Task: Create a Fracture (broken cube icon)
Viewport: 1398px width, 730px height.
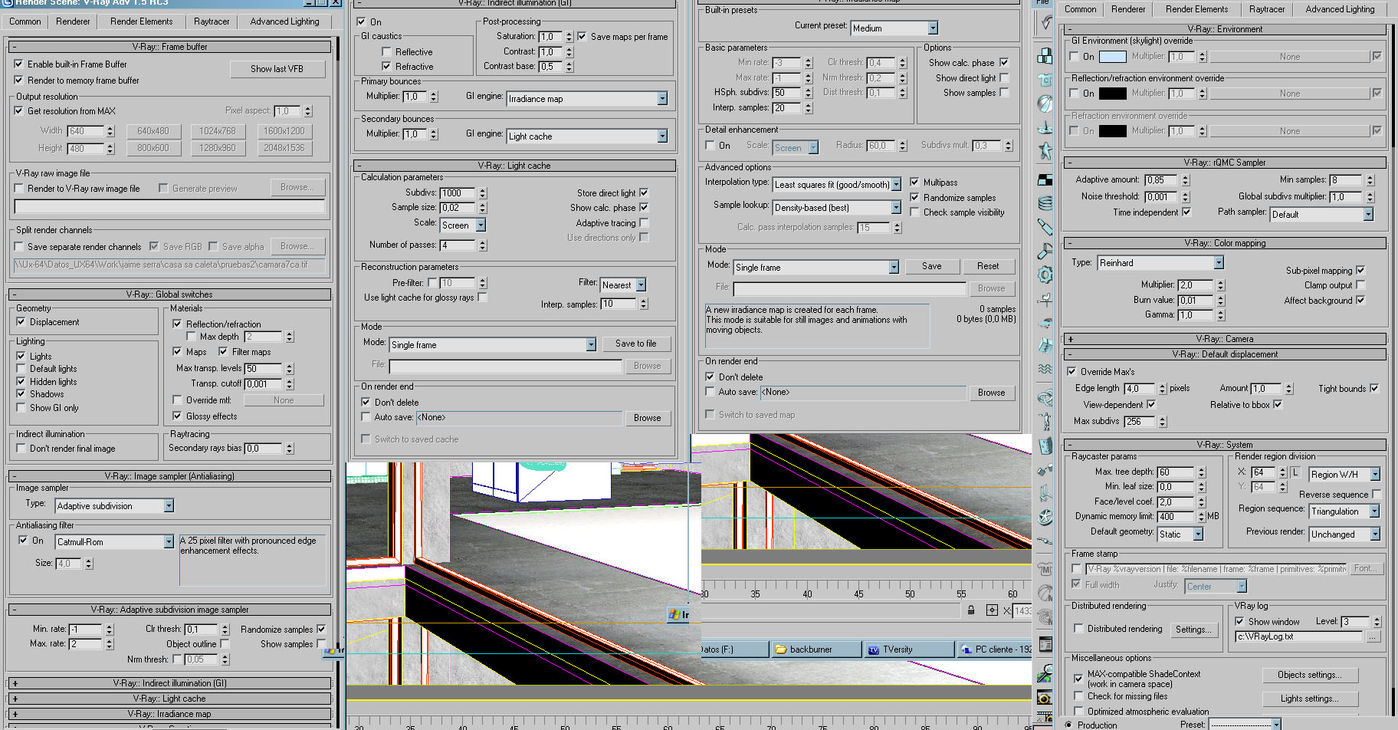Action: [x=1045, y=347]
